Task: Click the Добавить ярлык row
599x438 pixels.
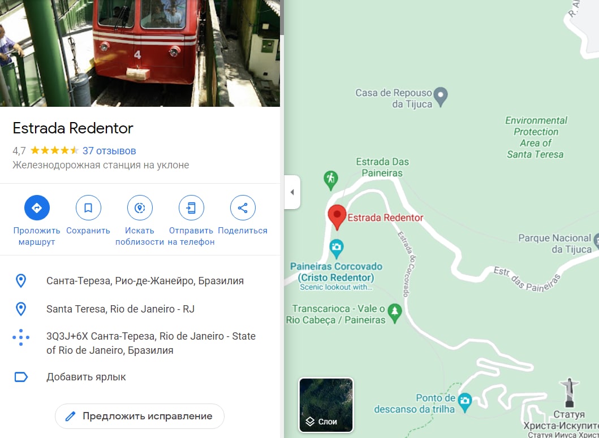Action: (x=140, y=377)
